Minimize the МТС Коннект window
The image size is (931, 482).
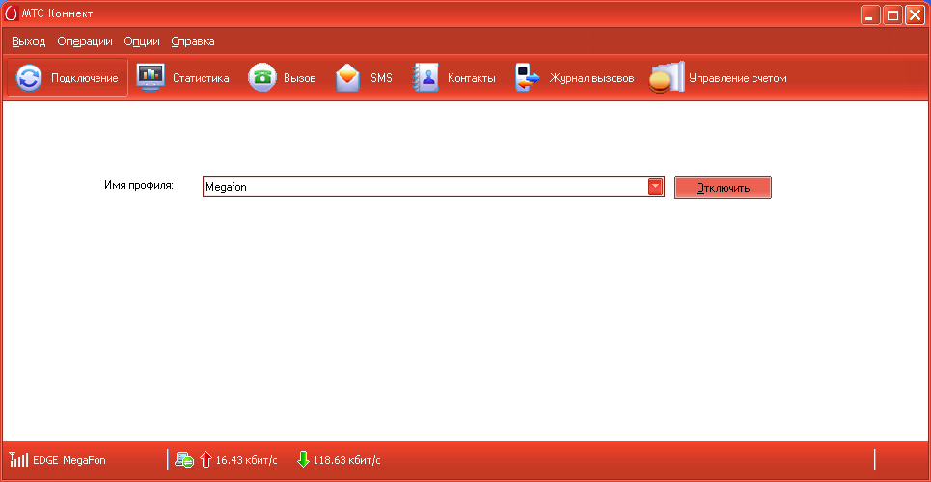point(871,14)
